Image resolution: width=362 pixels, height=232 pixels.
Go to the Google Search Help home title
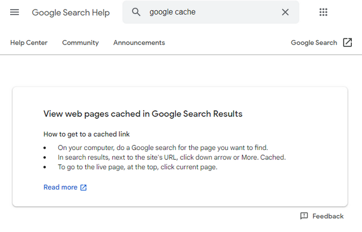(x=70, y=12)
